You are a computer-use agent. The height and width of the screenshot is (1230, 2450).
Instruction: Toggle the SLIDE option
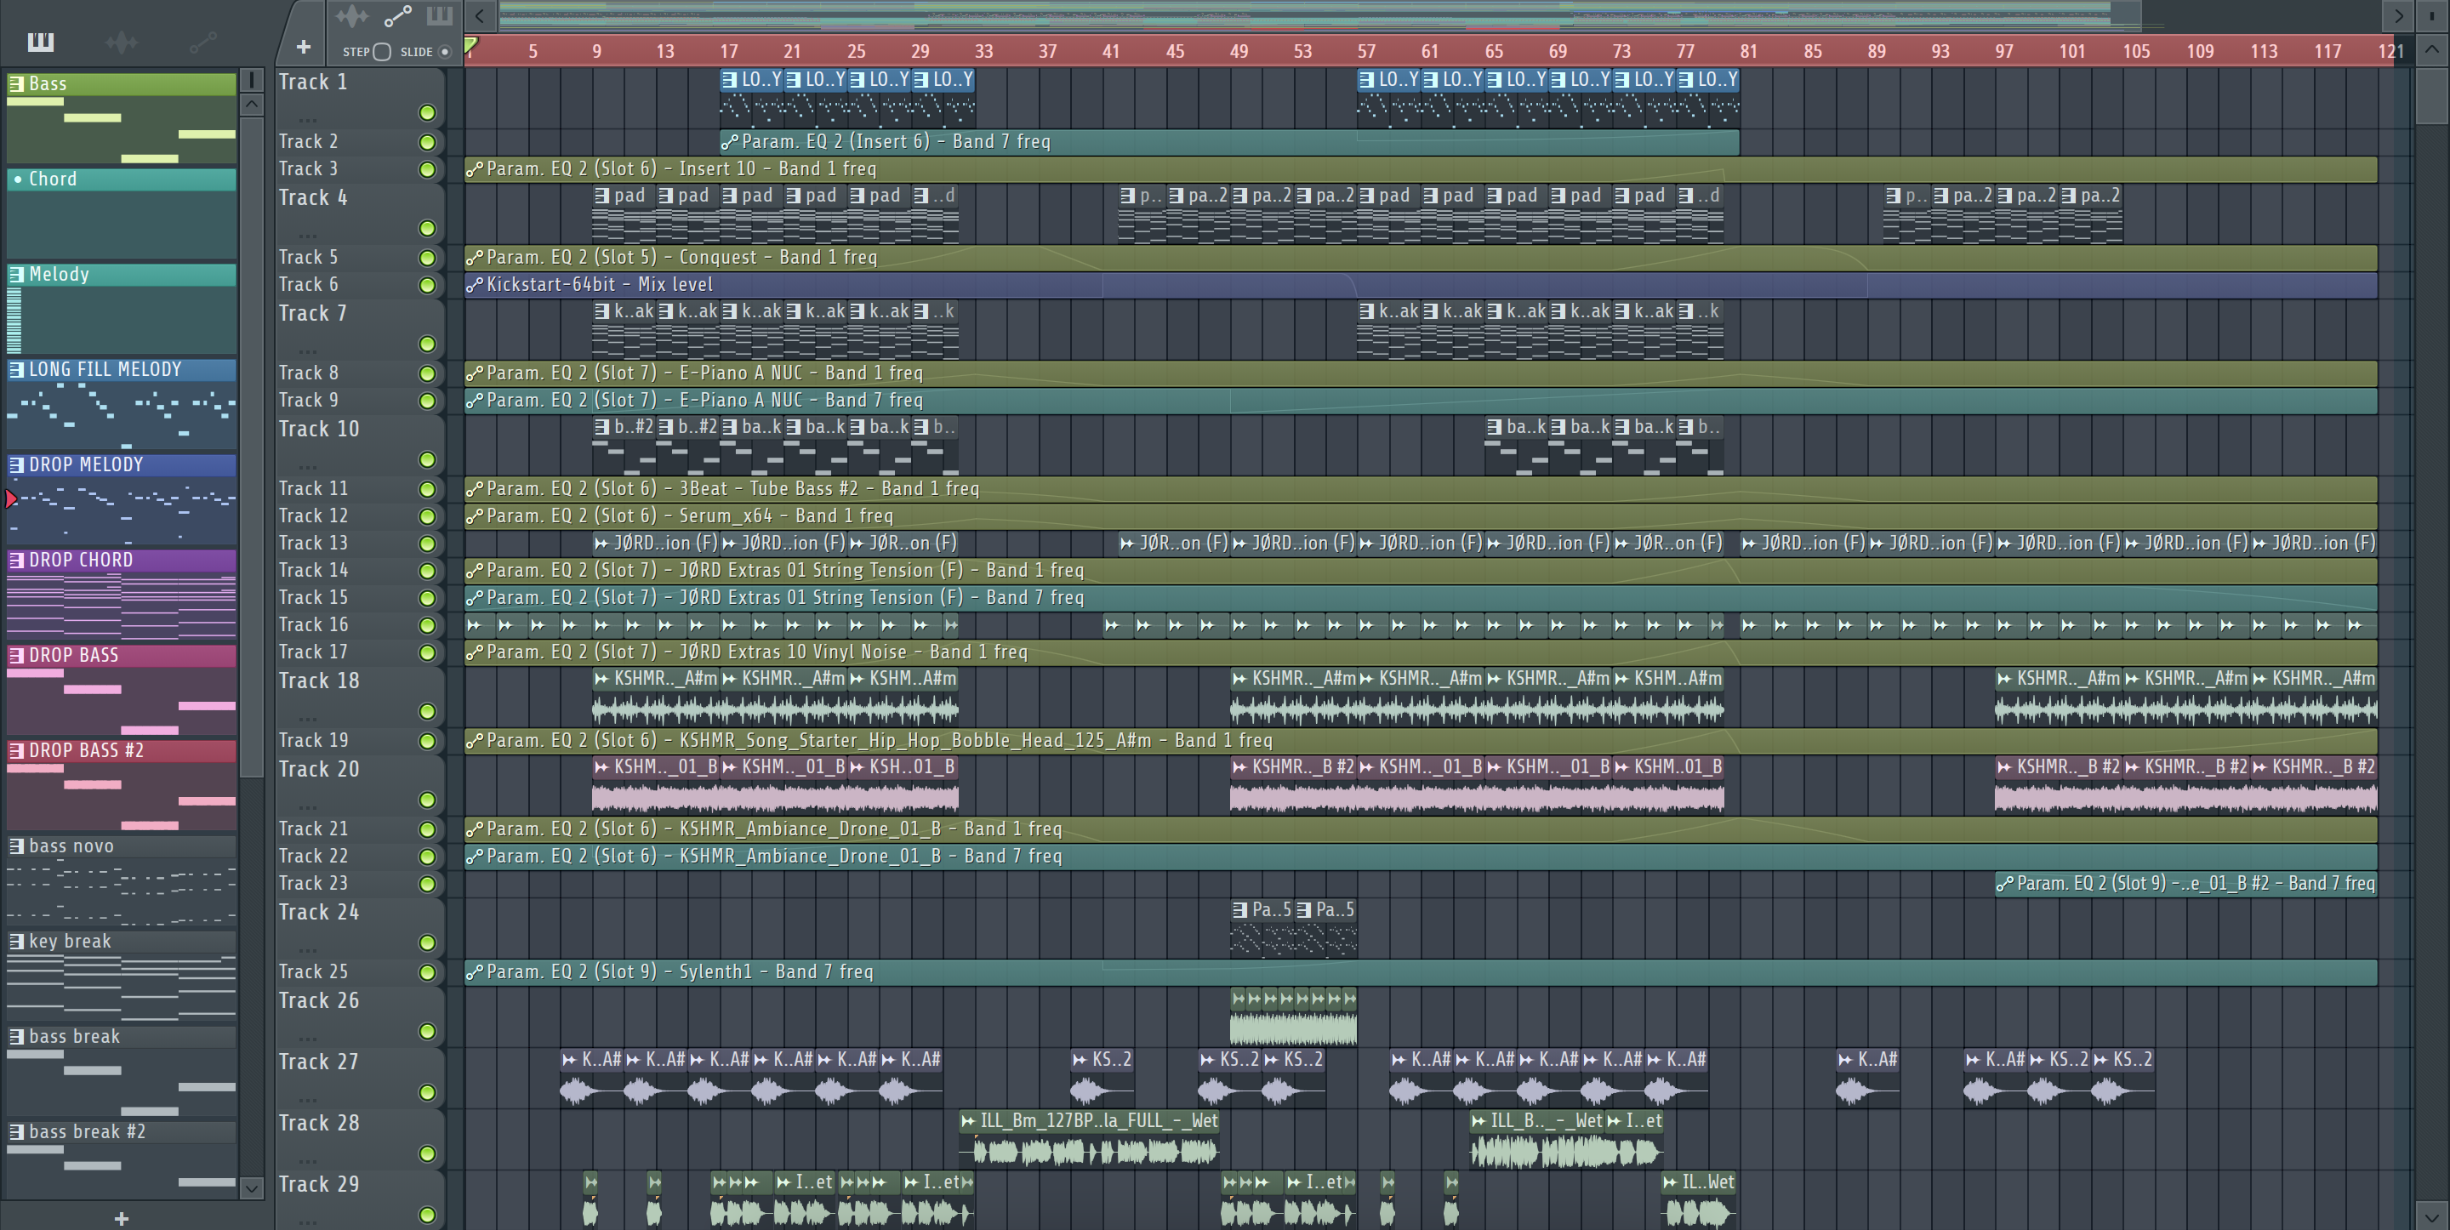coord(444,53)
